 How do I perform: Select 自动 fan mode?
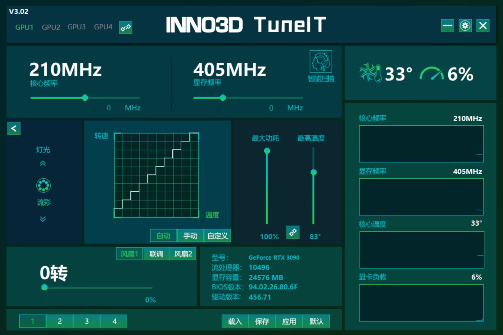pos(163,236)
